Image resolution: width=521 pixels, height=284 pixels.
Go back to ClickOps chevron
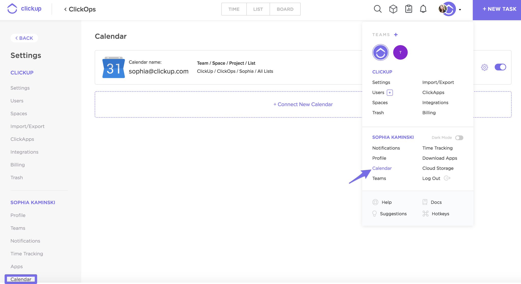coord(65,9)
